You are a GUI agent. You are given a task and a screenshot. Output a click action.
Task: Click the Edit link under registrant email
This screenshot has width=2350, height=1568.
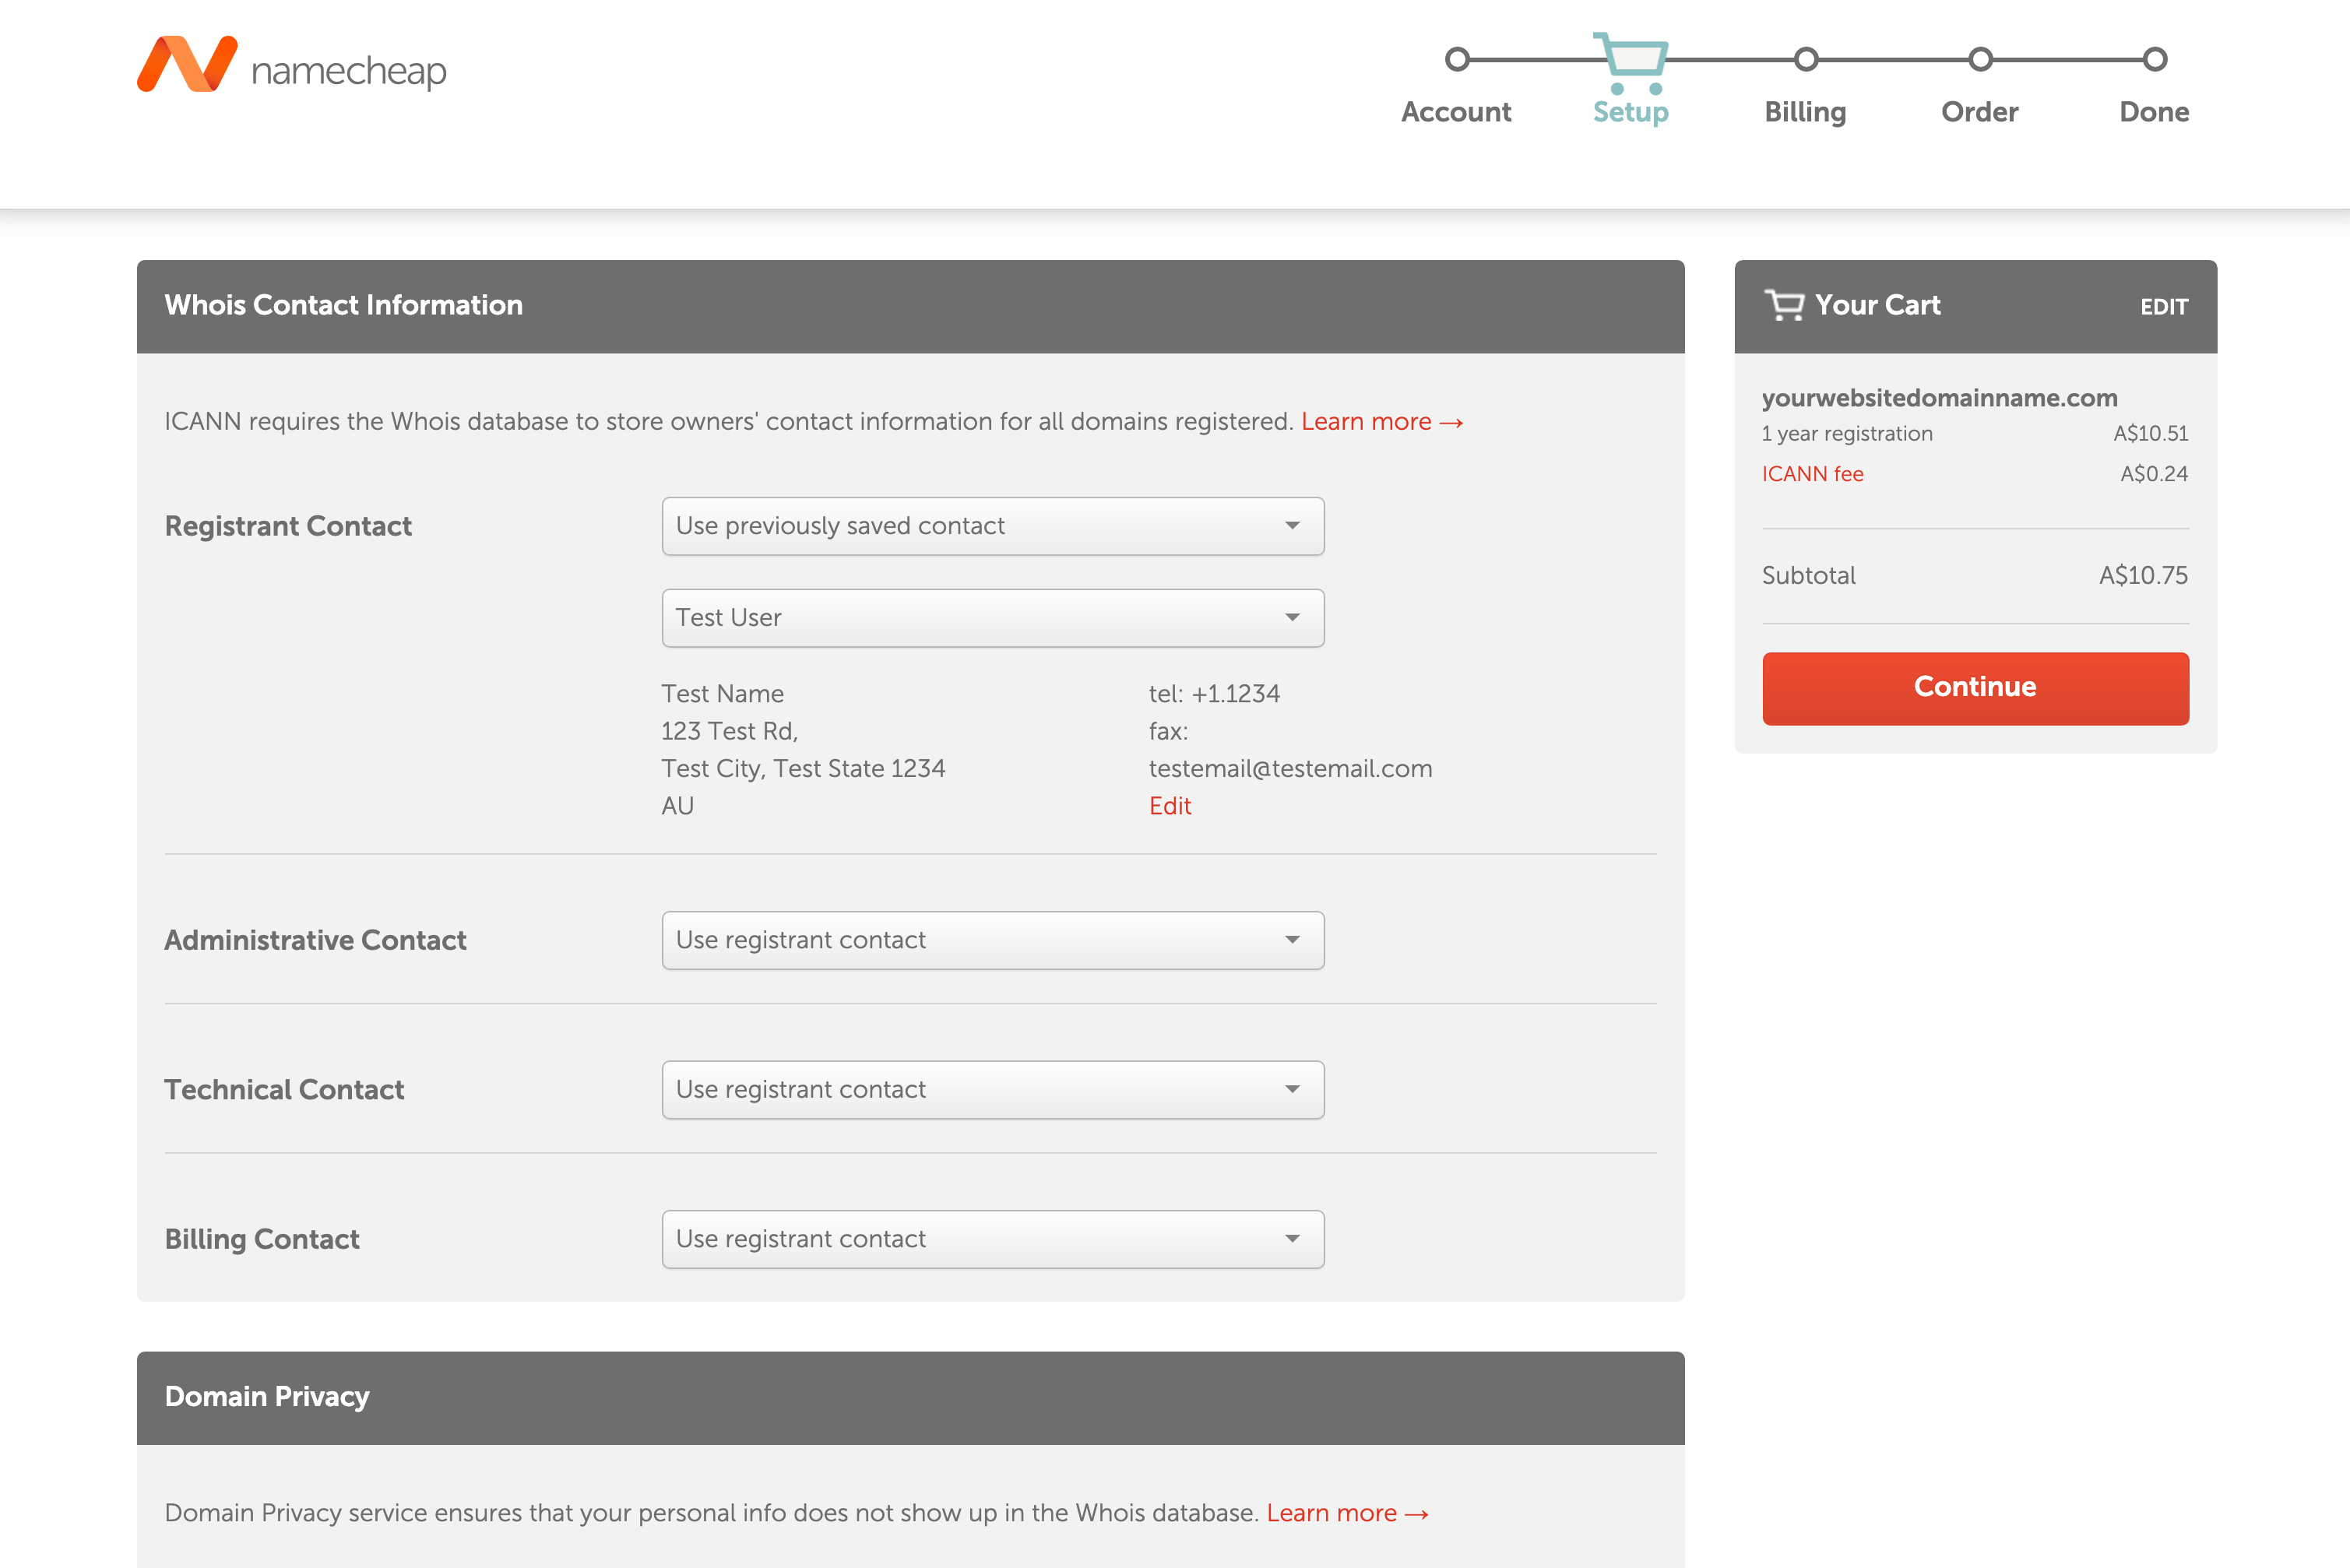click(x=1170, y=806)
